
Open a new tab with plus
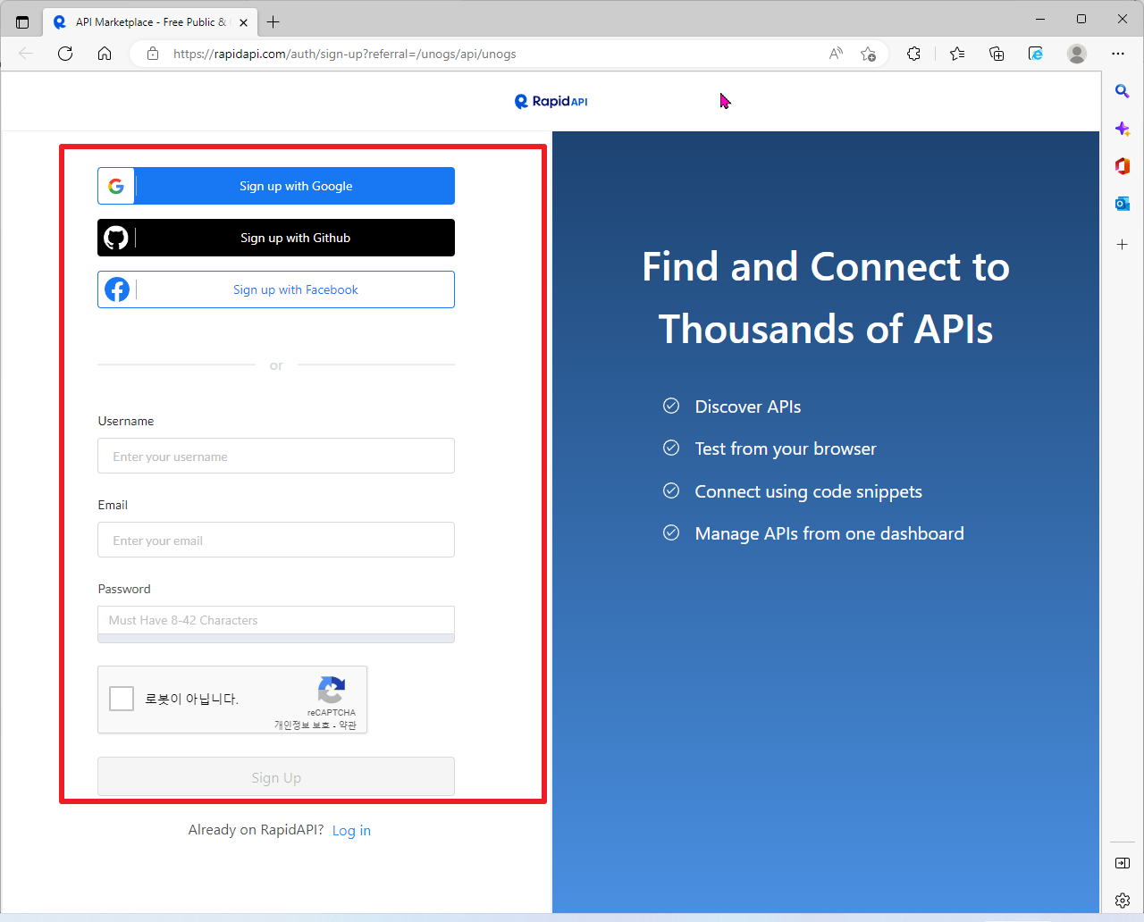(x=273, y=22)
